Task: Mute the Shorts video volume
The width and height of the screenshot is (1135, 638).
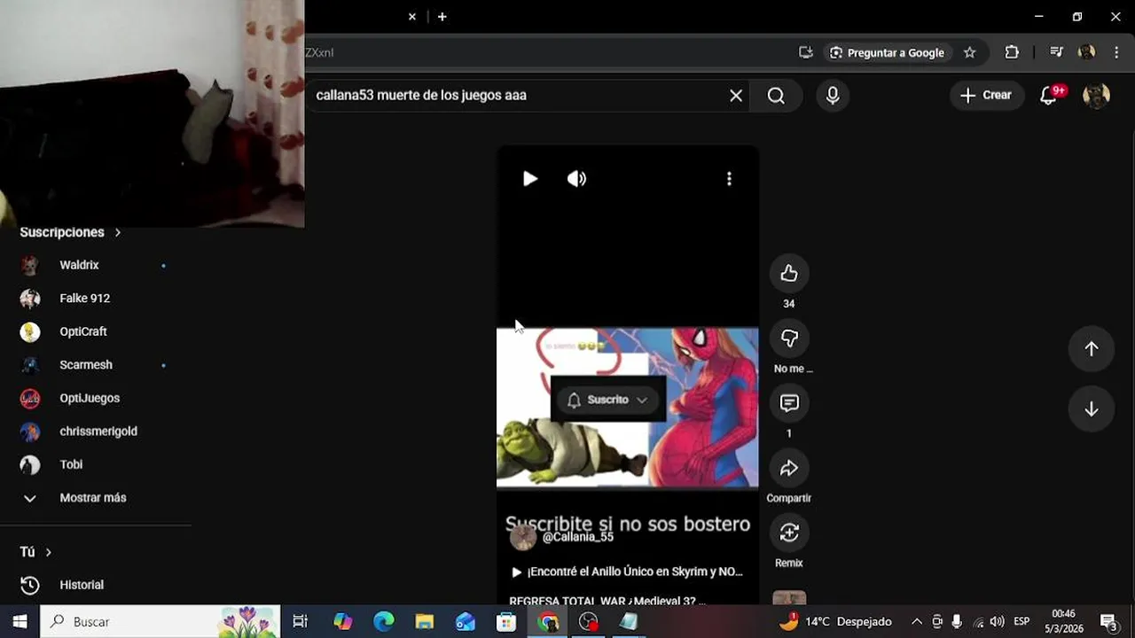Action: click(x=576, y=179)
